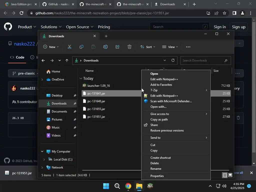Open Properties from the context menu

click(x=176, y=176)
